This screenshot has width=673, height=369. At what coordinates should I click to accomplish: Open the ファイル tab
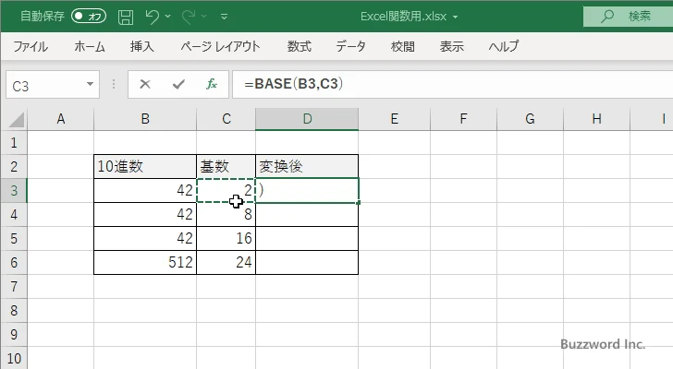tap(31, 46)
